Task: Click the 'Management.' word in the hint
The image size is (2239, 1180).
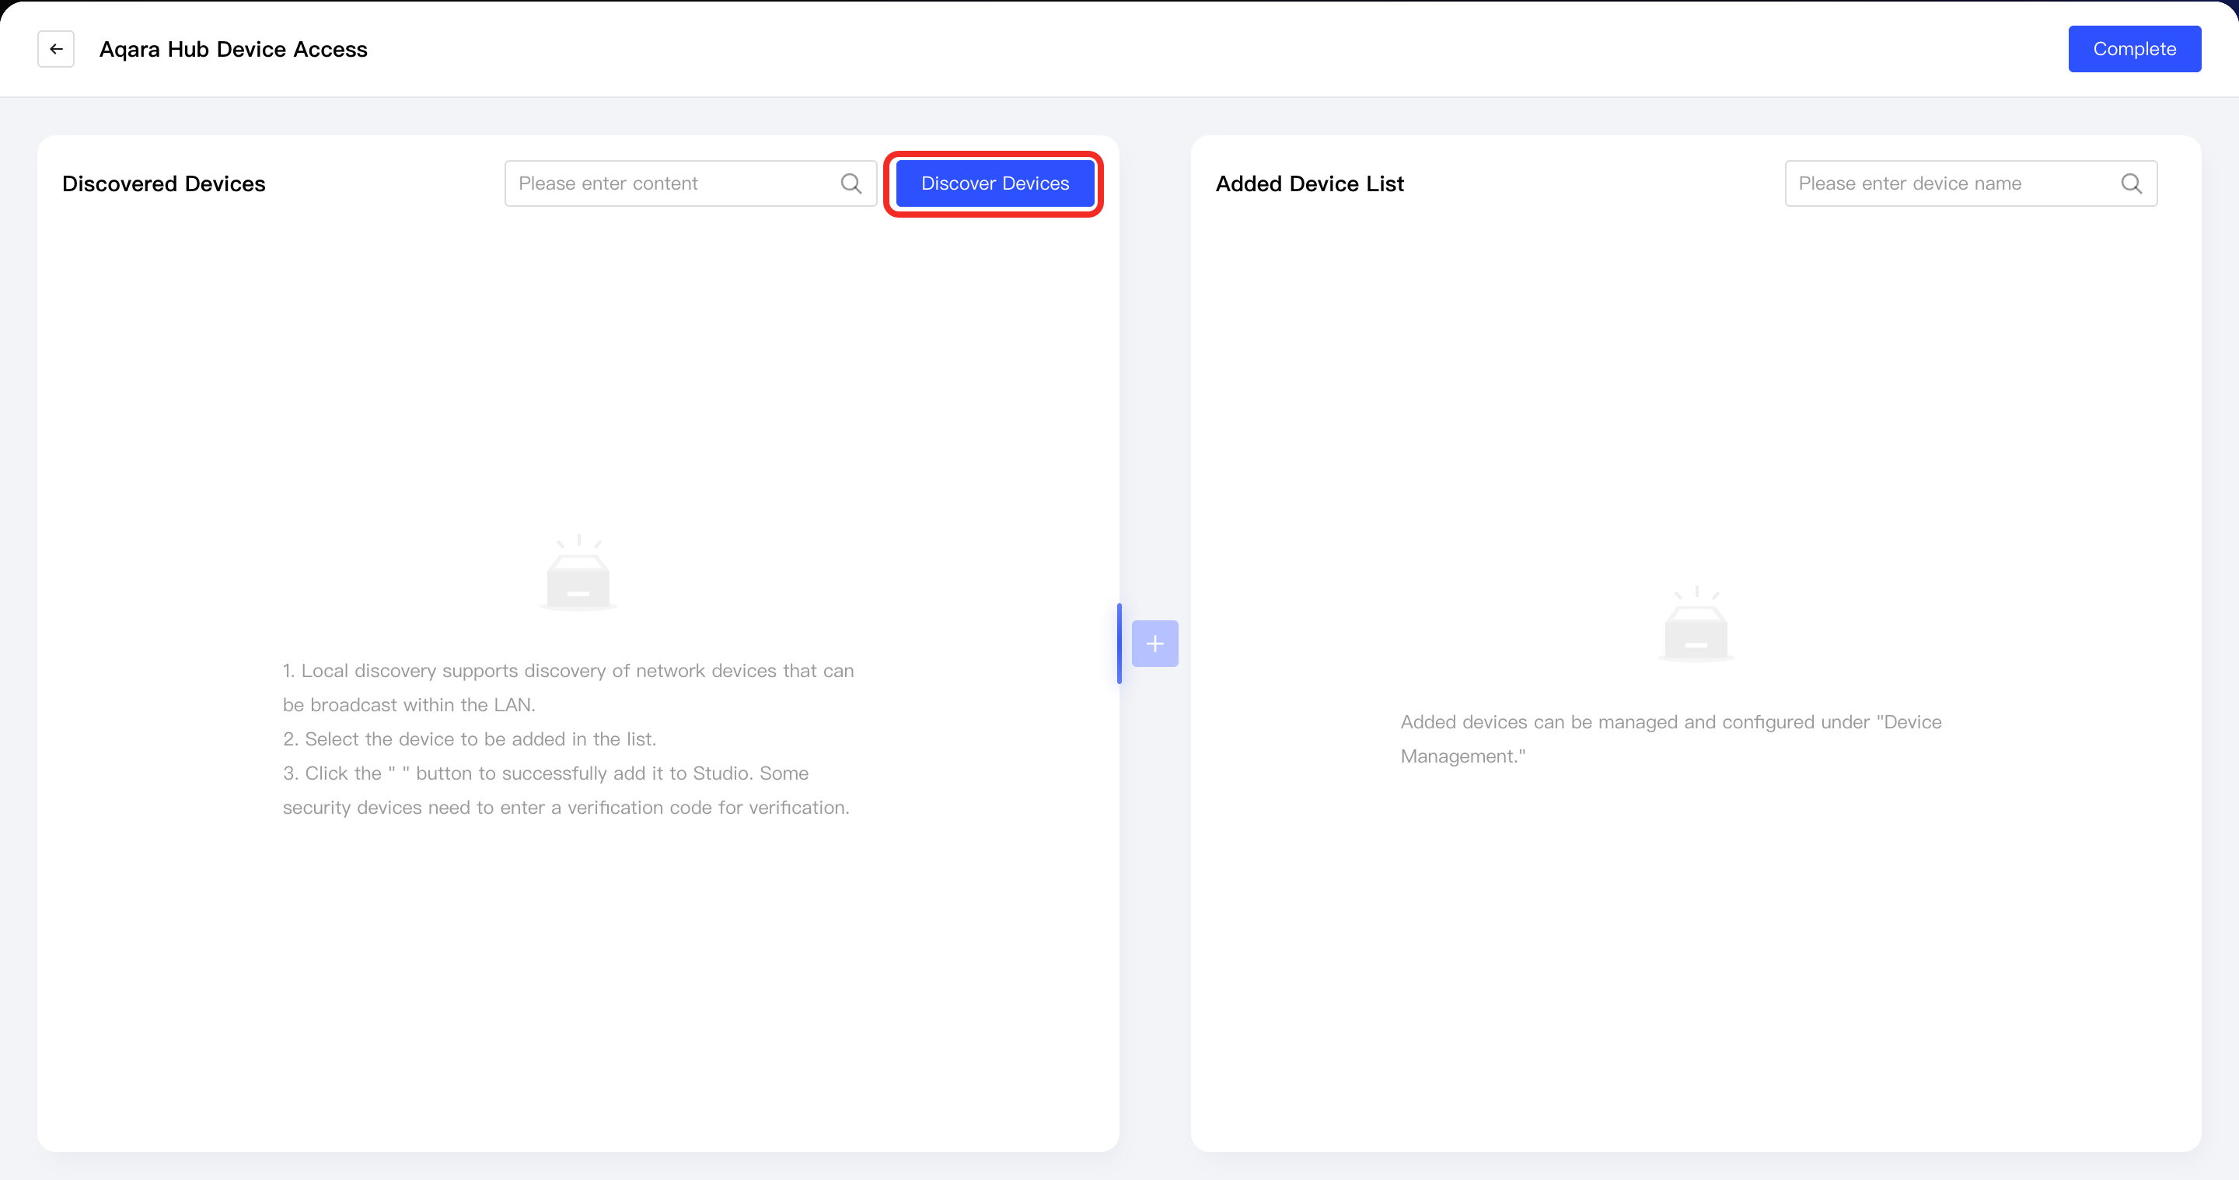Action: (1463, 757)
